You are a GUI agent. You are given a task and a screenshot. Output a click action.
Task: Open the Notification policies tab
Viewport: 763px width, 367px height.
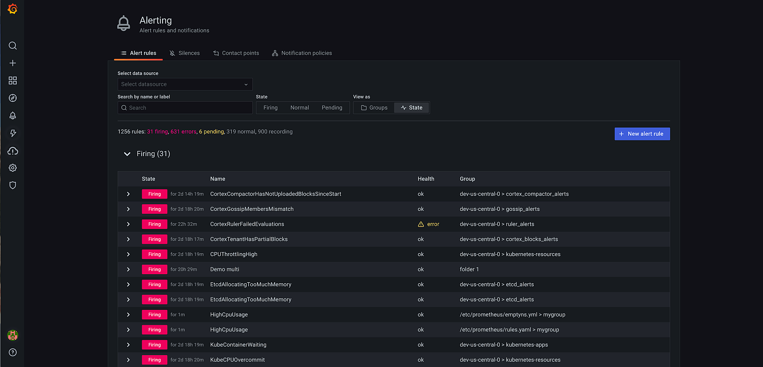pyautogui.click(x=302, y=53)
